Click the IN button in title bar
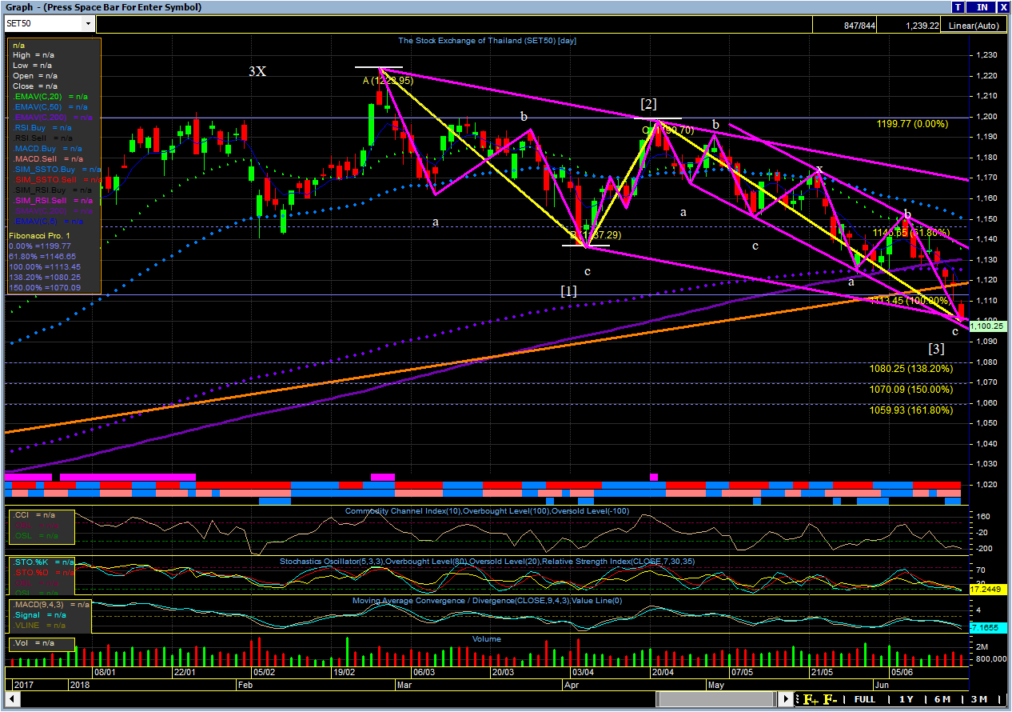The width and height of the screenshot is (1012, 712). tap(982, 6)
